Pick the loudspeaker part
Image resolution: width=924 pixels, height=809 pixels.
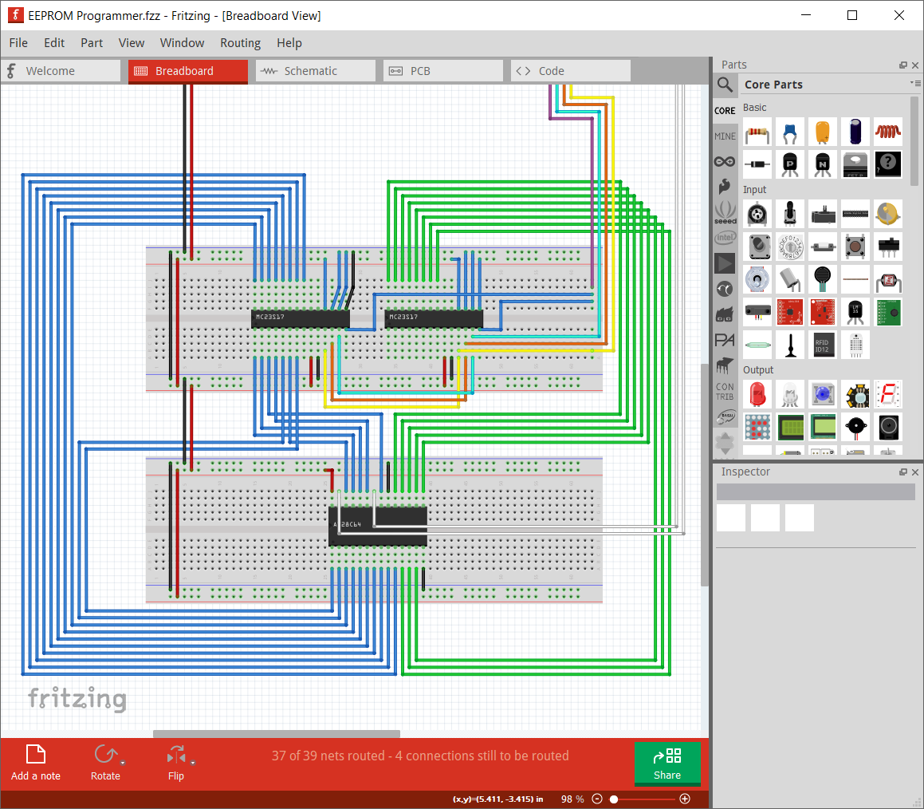888,427
